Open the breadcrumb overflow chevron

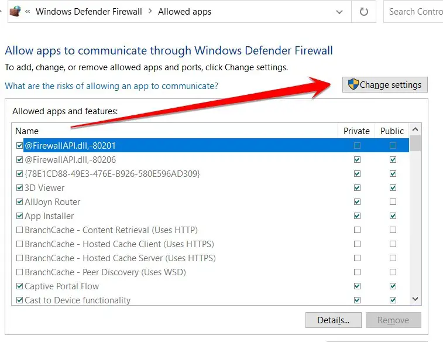pyautogui.click(x=28, y=12)
